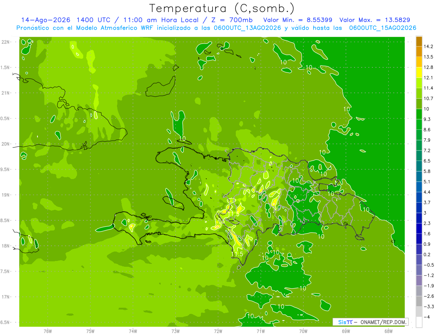Click the '-0.5' color scale value
The height and width of the screenshot is (336, 436).
click(x=429, y=265)
